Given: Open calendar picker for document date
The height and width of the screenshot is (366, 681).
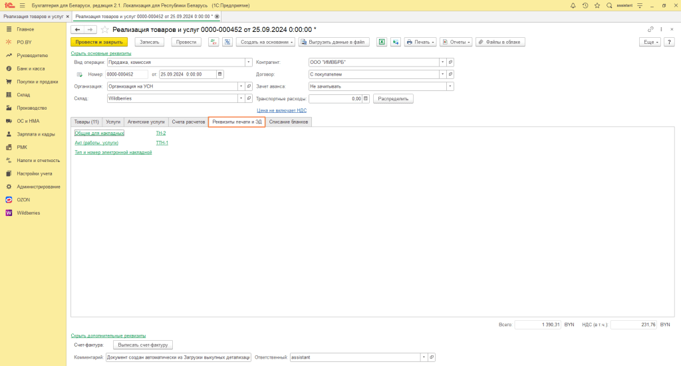Looking at the screenshot, I should [219, 74].
